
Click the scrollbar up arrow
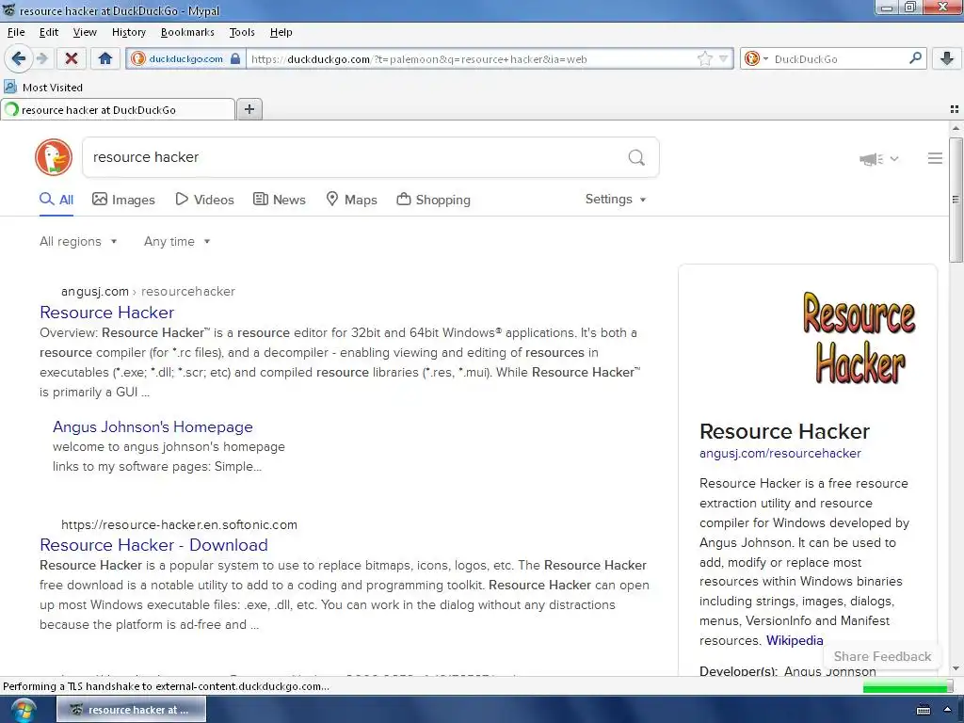click(x=956, y=128)
